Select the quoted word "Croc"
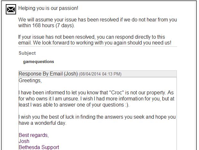The image size is (199, 150). click(117, 92)
